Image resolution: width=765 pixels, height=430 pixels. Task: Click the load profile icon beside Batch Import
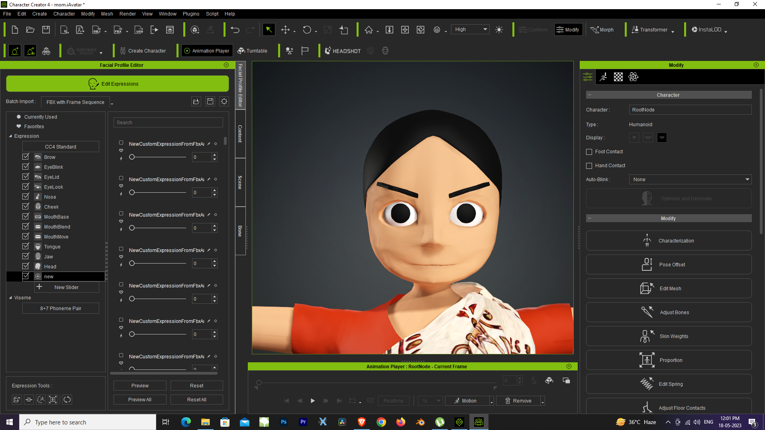tap(196, 102)
